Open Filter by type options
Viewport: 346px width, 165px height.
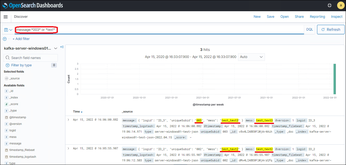(21, 65)
